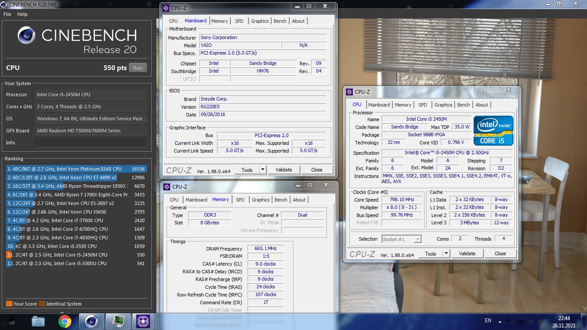Select the Core i5-5300U ranking row
Screen dimensions: 587x330
pos(76,263)
